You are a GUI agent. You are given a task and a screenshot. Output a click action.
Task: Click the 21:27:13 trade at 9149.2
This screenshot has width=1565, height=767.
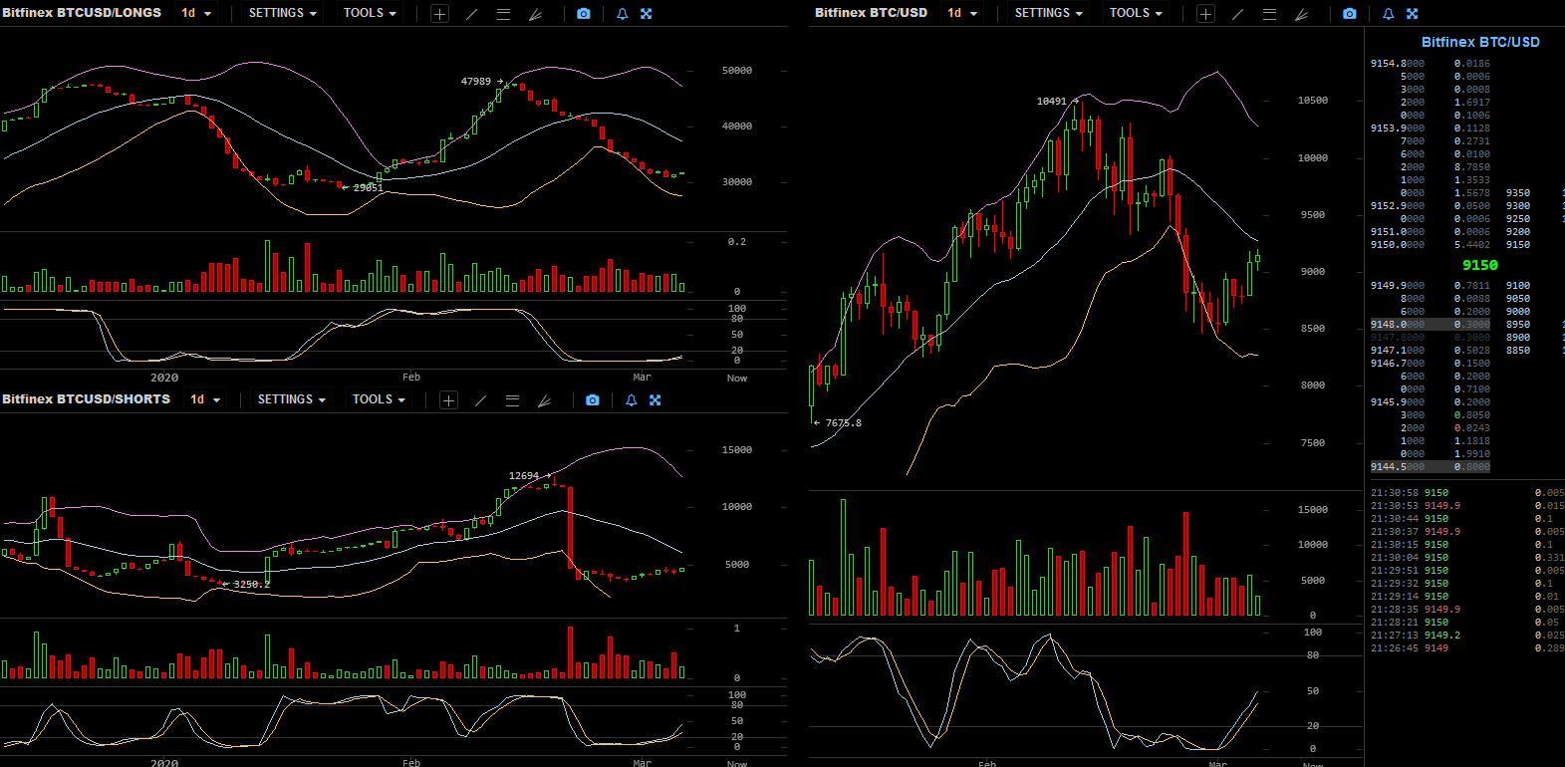pyautogui.click(x=1466, y=636)
